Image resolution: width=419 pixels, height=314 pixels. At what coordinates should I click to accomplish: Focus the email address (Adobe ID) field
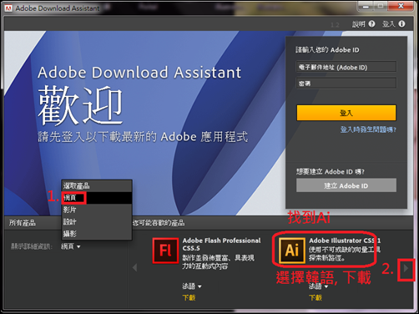pos(346,67)
